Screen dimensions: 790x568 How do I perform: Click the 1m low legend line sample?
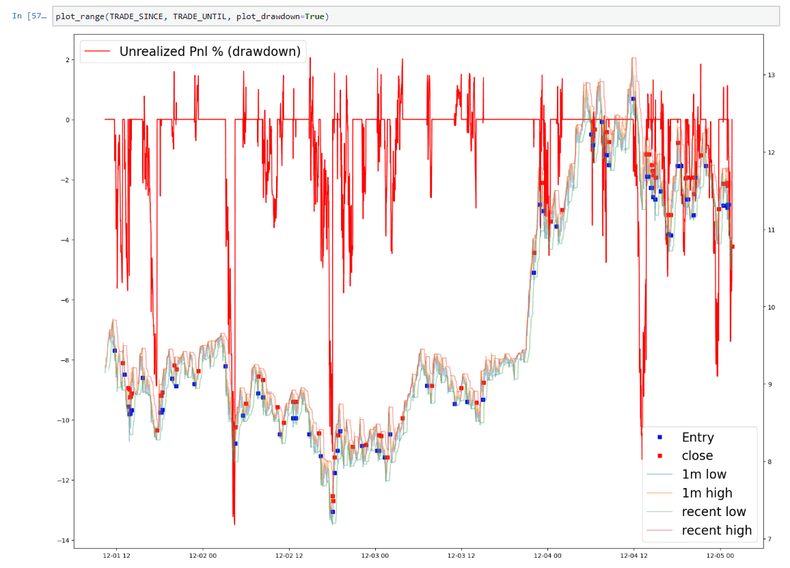[659, 474]
